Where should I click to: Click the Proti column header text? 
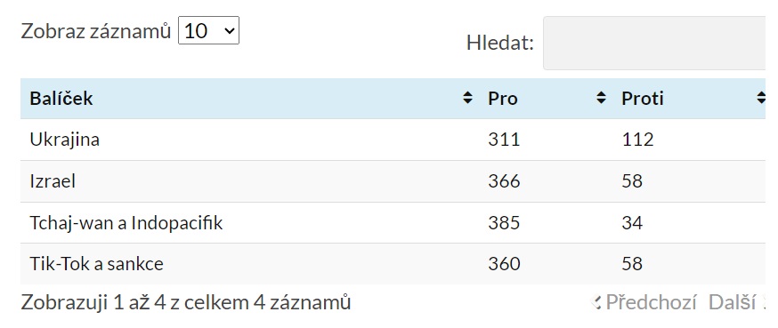pyautogui.click(x=643, y=99)
